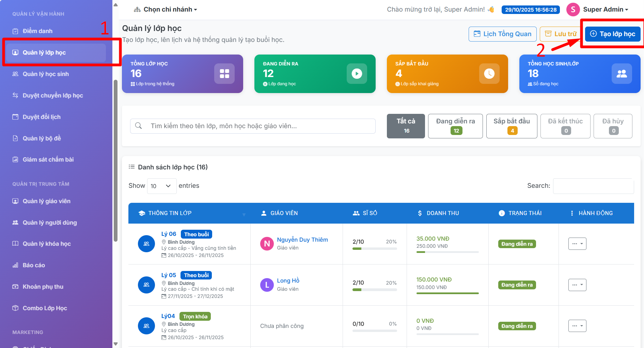
Task: Click the Tạo lớp học button
Action: point(612,34)
